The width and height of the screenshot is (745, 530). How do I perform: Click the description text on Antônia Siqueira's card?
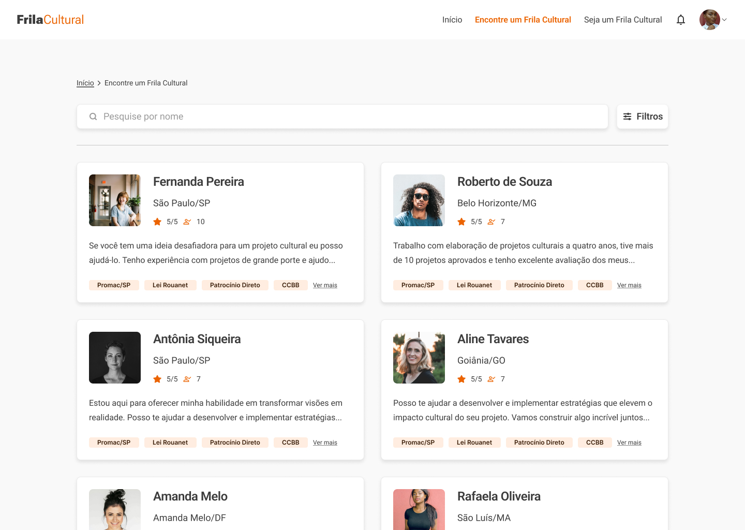click(216, 410)
